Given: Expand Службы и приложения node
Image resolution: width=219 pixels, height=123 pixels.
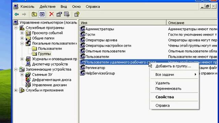Looking at the screenshot, I should [x=16, y=90].
